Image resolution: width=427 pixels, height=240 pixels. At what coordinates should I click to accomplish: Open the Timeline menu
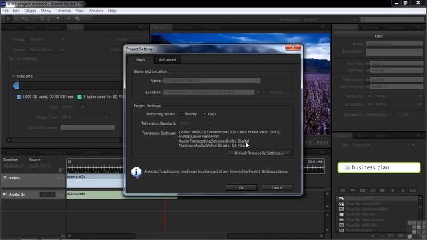click(x=63, y=11)
